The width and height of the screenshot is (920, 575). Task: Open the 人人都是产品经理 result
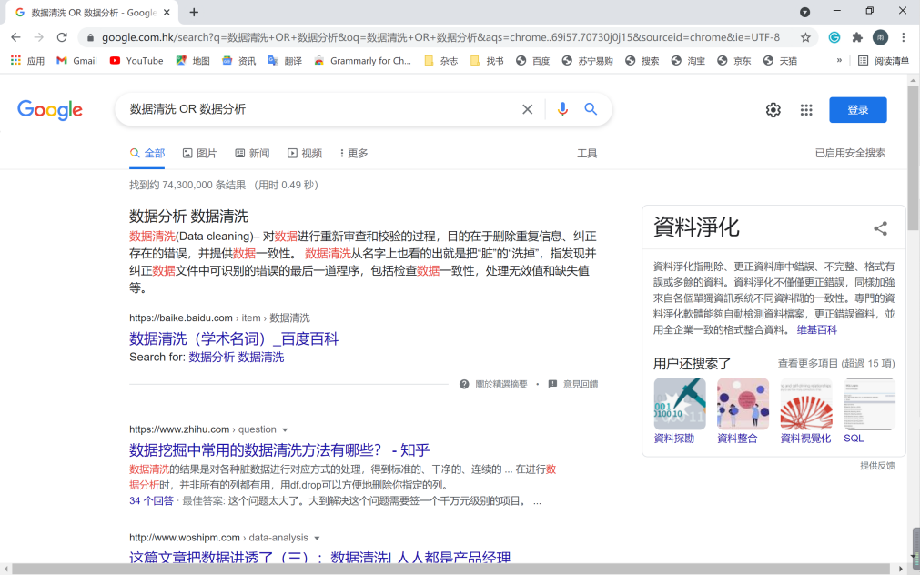click(319, 557)
